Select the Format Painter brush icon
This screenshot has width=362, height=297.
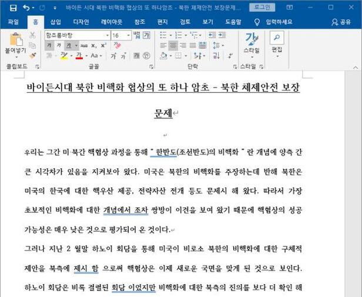click(33, 55)
